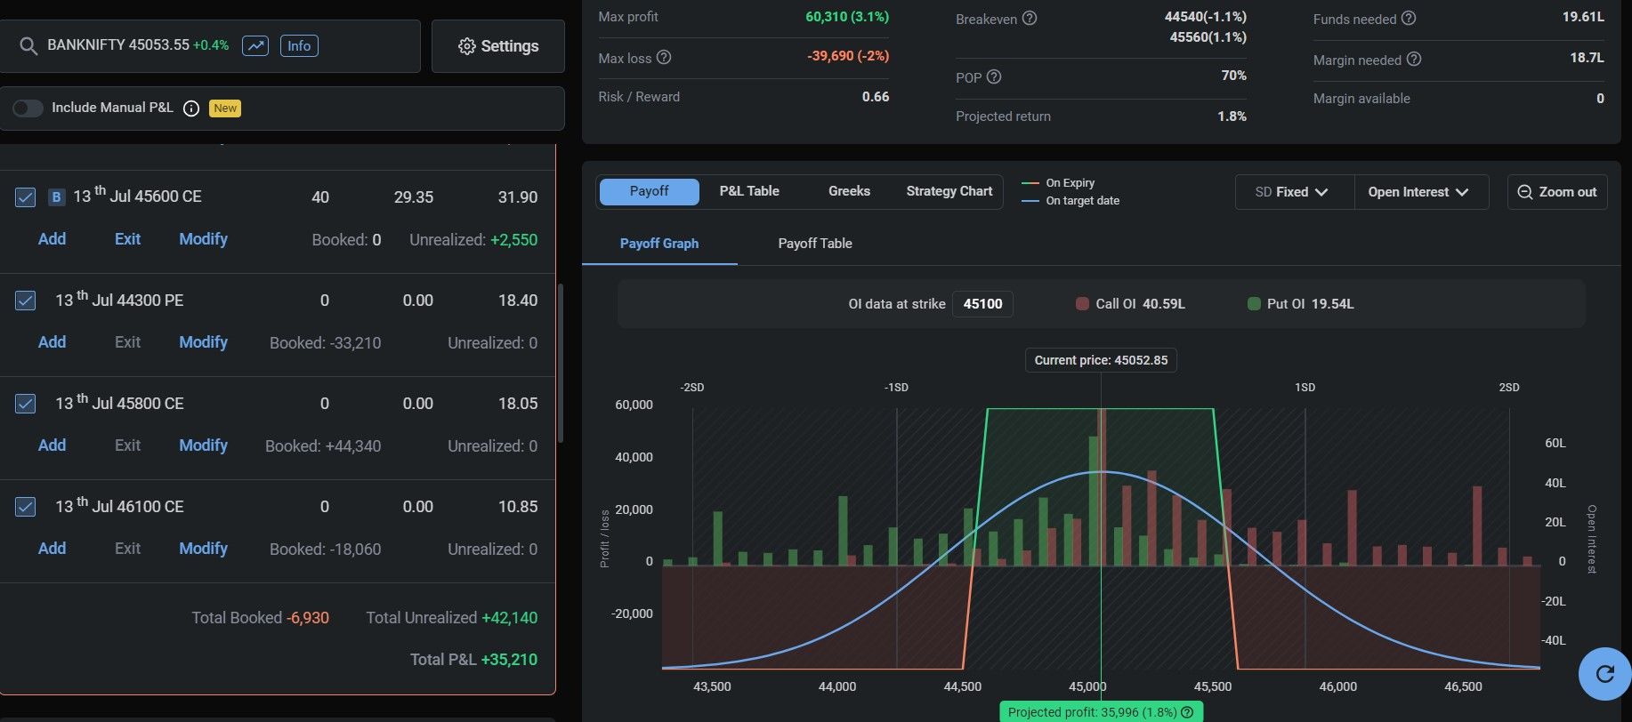This screenshot has height=722, width=1632.
Task: Click the help icon next to Funds needed
Action: [1409, 18]
